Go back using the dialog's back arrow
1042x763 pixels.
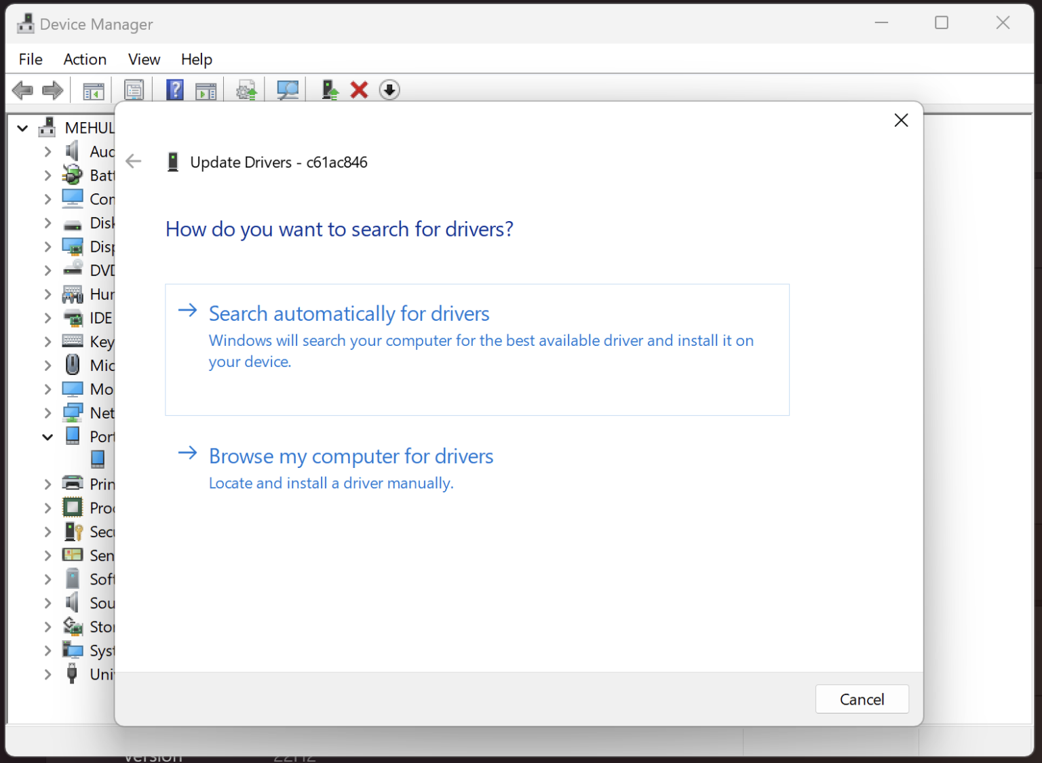134,161
